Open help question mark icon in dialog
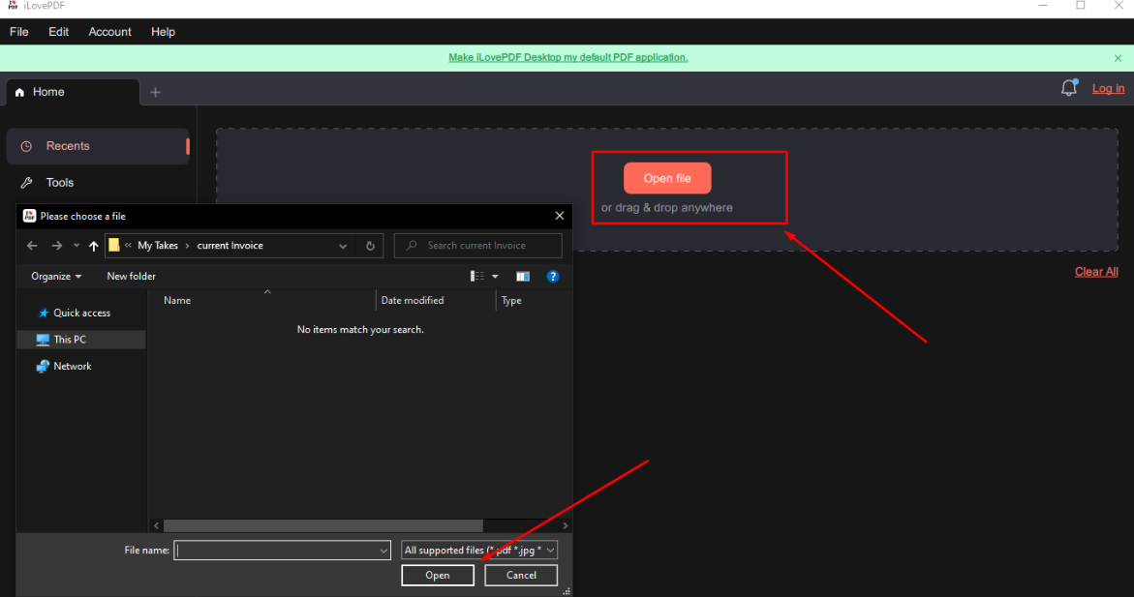 pos(553,276)
